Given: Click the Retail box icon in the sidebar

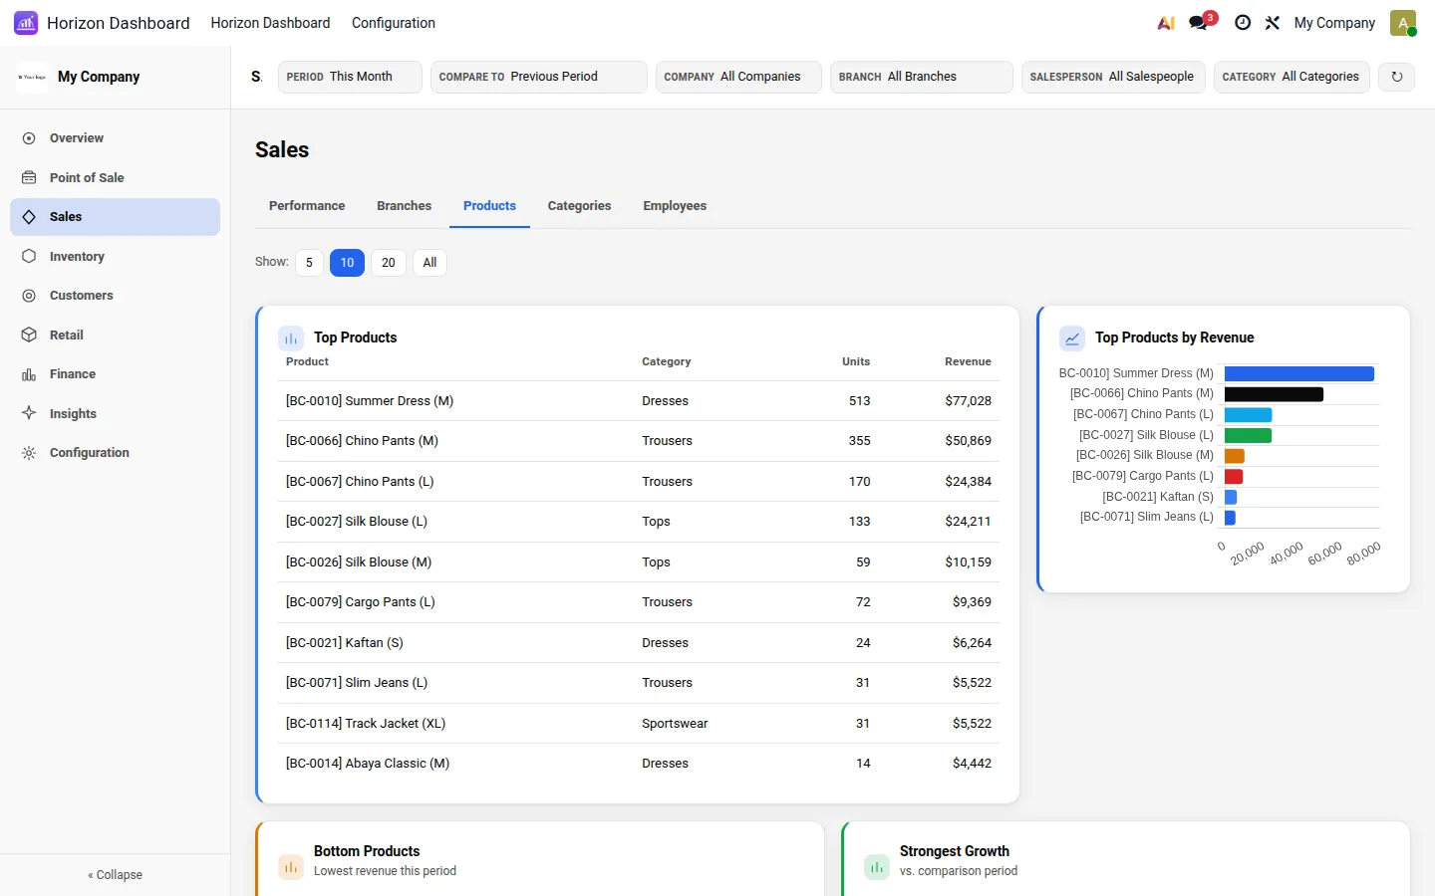Looking at the screenshot, I should pos(29,335).
